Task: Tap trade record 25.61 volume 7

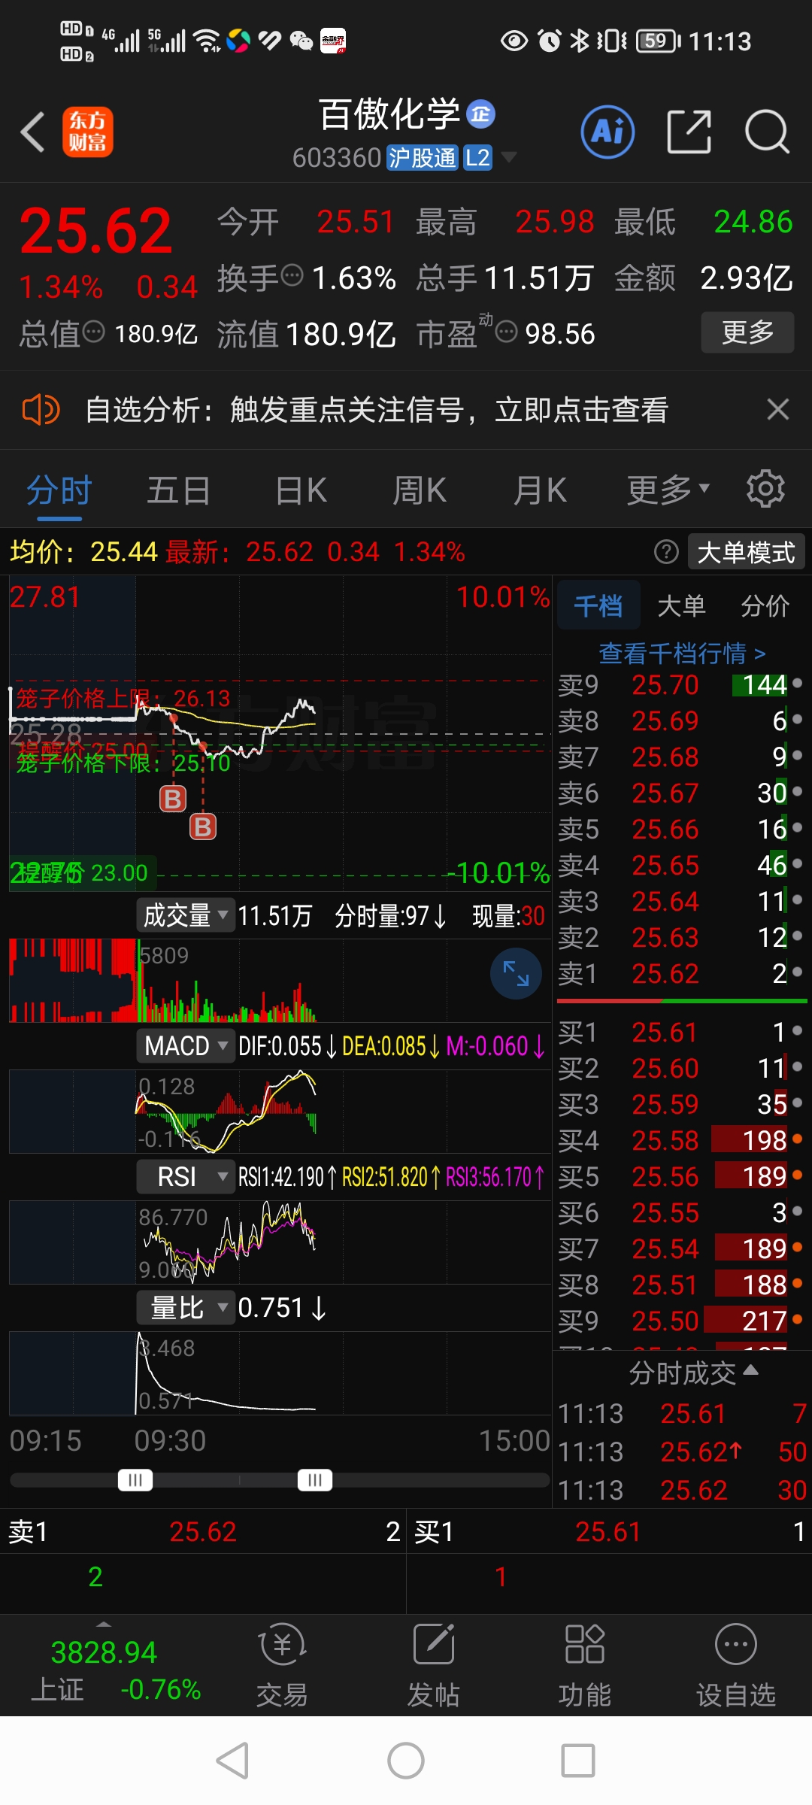Action: click(681, 1413)
